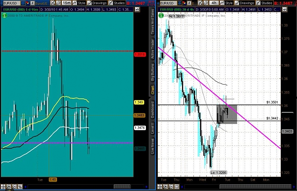Click the EUR/USD (BID) 5 d 15m label
Viewport: 297px width, 191px height.
tap(20, 10)
